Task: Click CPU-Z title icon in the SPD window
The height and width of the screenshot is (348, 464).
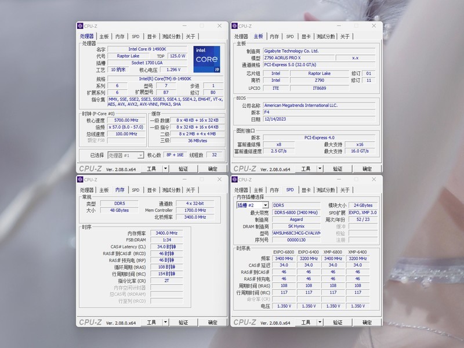Action: coord(234,179)
